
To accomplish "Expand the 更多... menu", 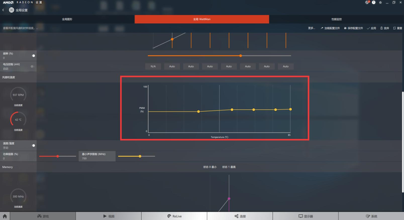I will coord(312,28).
